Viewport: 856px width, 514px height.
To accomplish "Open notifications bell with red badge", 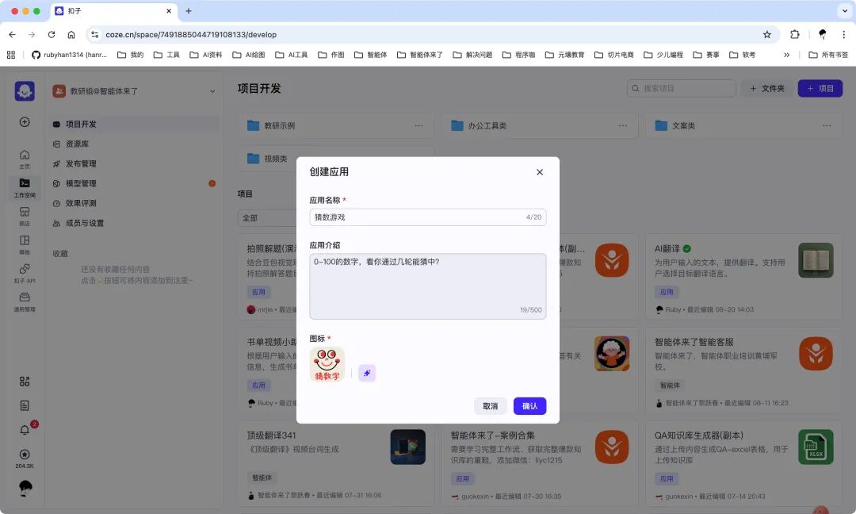I will coord(25,430).
